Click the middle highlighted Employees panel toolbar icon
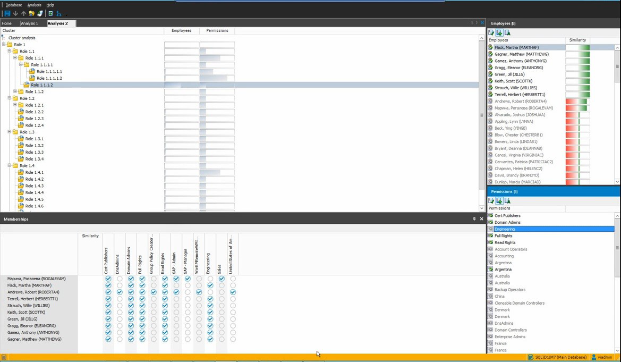Screen dimensions: 621x362 (x=499, y=32)
